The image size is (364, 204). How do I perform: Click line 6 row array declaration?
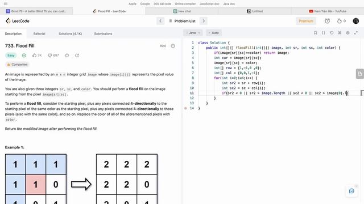[x=238, y=68]
